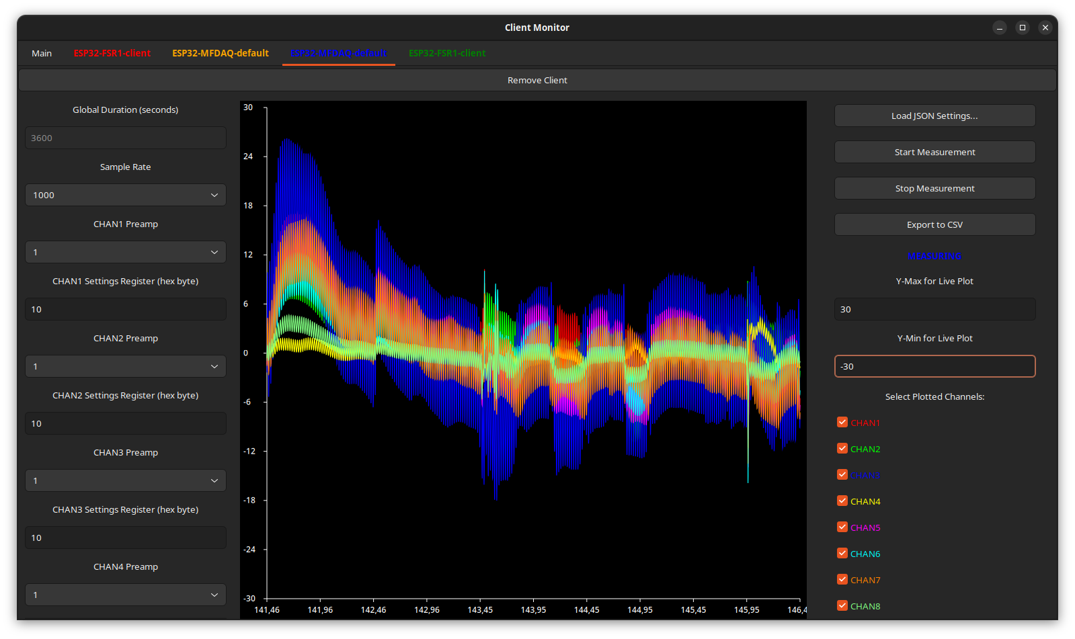Disable the CHAN6 plotted channel checkbox
The height and width of the screenshot is (639, 1075).
842,553
